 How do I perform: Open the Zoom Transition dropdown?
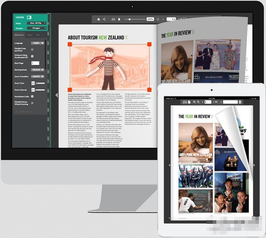click(38, 76)
